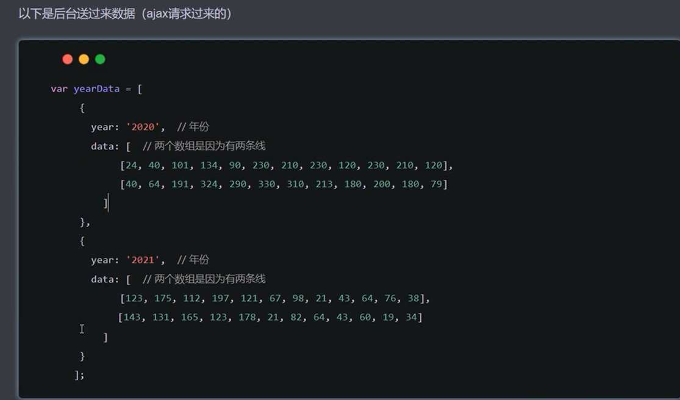Click the heading text about ajax data
680x400 pixels.
pos(125,14)
